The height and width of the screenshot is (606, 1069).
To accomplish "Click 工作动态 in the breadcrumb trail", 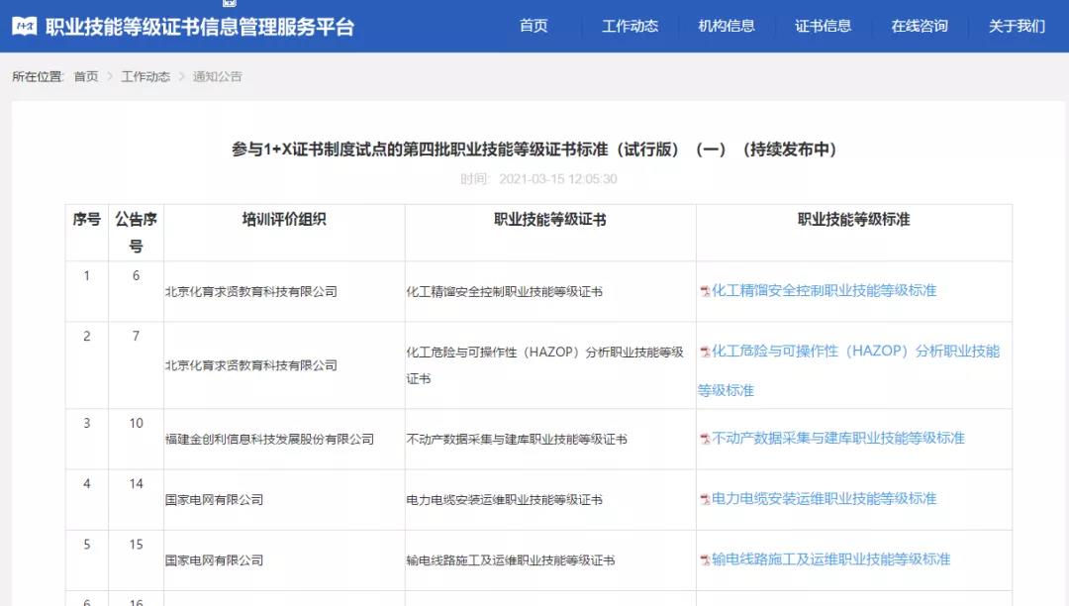I will [146, 76].
